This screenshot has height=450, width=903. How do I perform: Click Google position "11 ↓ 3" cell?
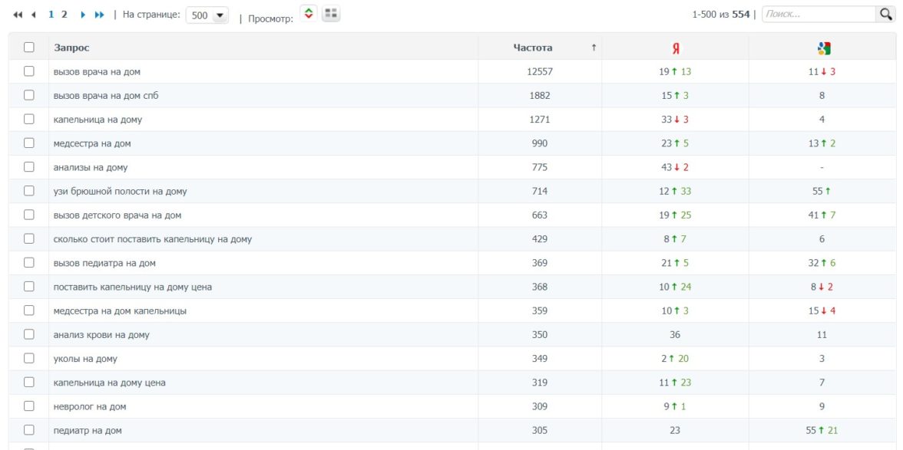822,72
